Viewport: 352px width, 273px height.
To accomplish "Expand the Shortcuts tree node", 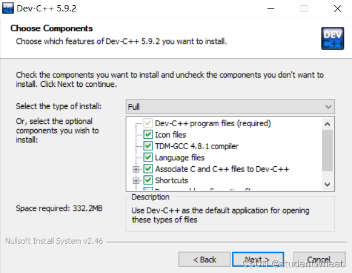I will 136,180.
